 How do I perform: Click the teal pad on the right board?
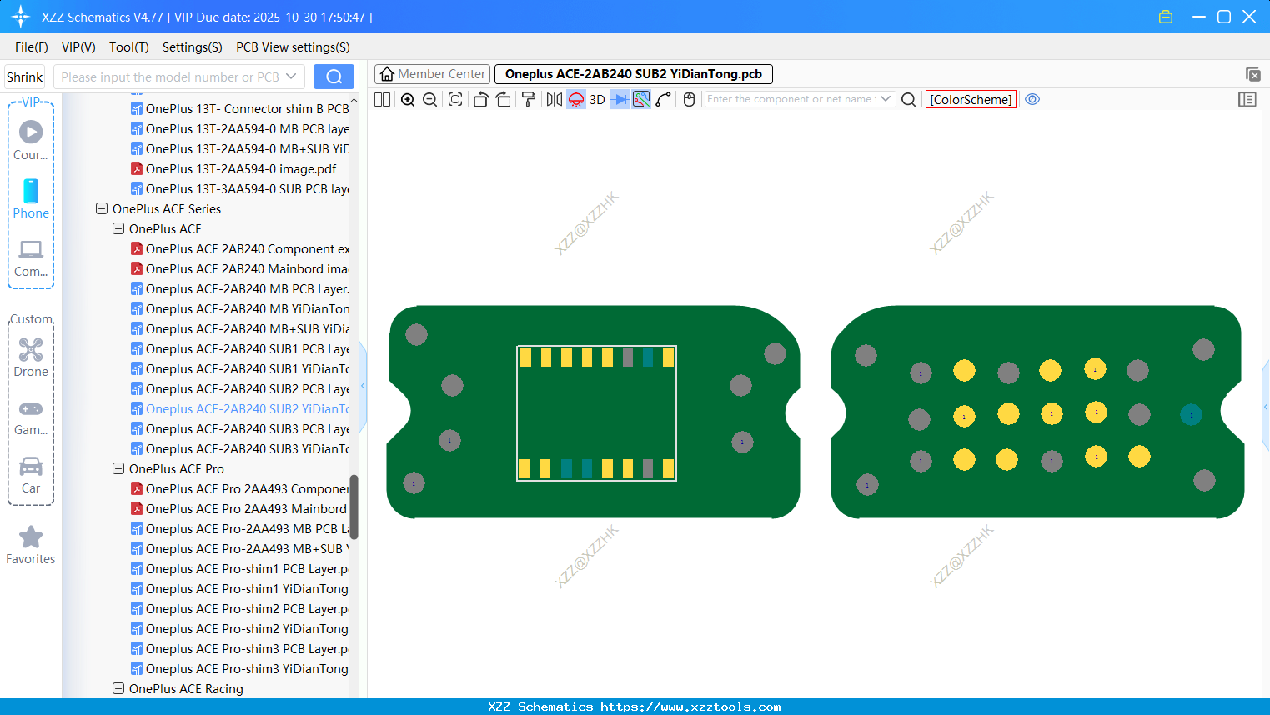coord(1191,414)
